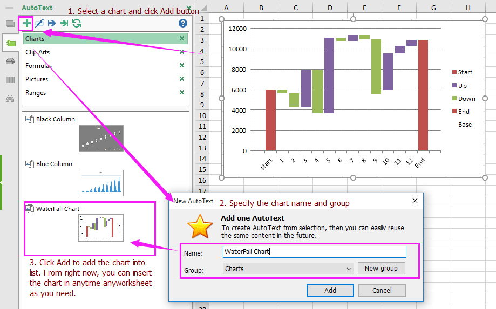Click the blue export AutoText arrow icon
The width and height of the screenshot is (496, 309).
[x=52, y=23]
